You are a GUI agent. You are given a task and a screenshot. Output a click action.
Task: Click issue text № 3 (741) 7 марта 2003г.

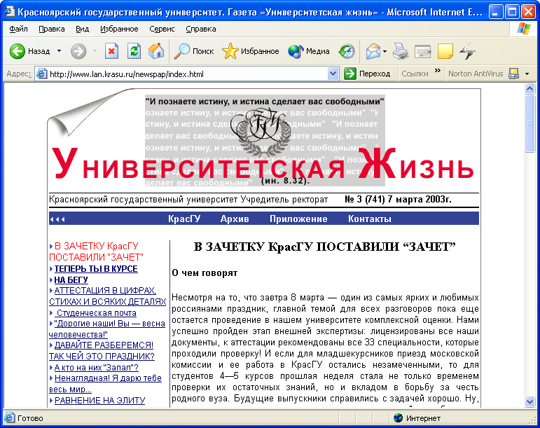398,200
